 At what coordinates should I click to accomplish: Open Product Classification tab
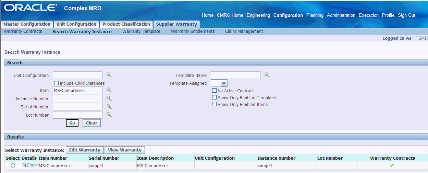[126, 24]
